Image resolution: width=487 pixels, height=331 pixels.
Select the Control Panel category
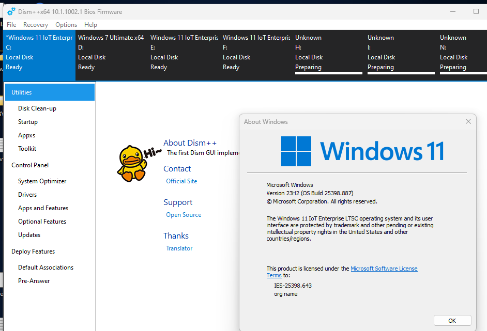(30, 165)
